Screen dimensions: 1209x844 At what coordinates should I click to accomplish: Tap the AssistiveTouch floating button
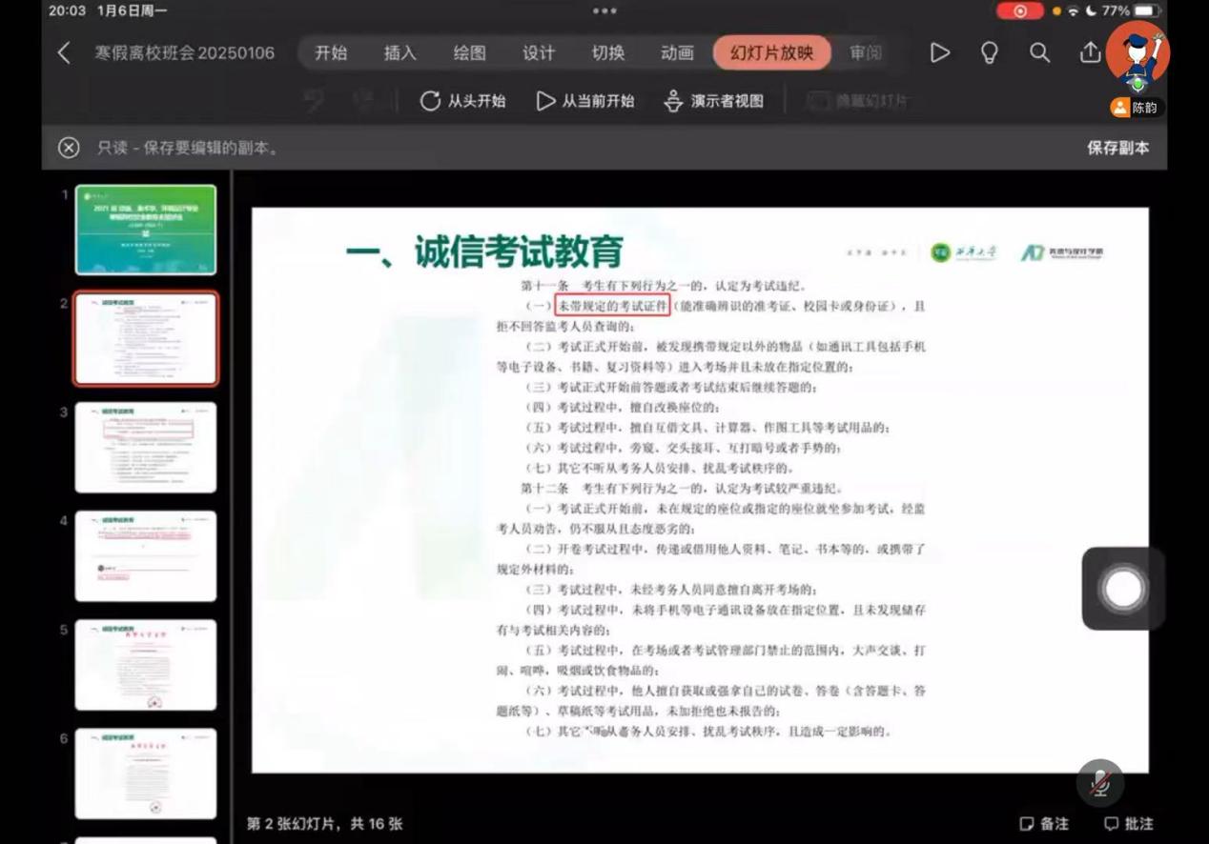click(x=1123, y=589)
